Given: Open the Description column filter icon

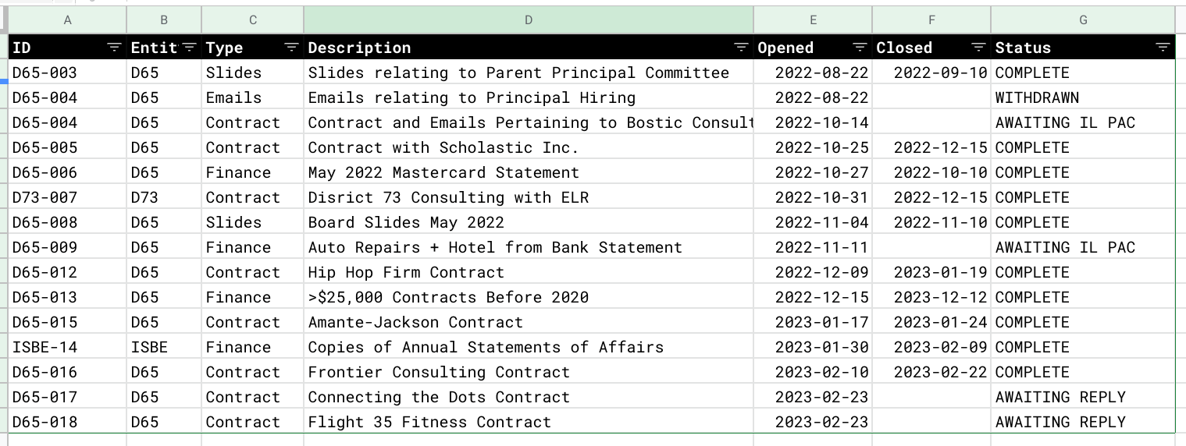Looking at the screenshot, I should 741,48.
